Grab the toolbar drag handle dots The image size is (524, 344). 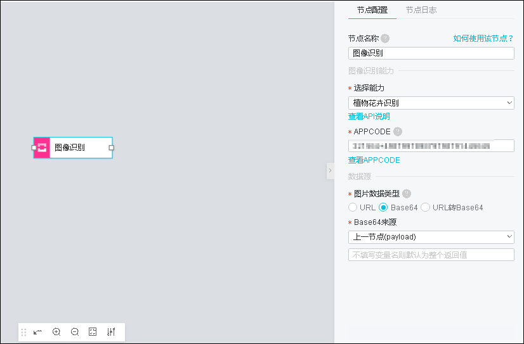click(x=23, y=333)
